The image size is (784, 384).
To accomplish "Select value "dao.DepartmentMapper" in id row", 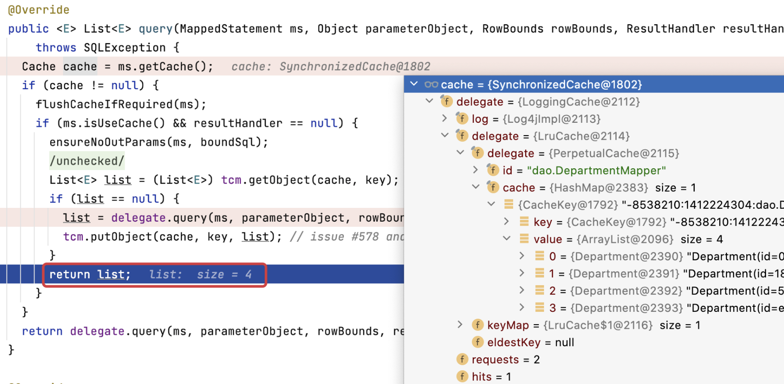I will point(596,171).
